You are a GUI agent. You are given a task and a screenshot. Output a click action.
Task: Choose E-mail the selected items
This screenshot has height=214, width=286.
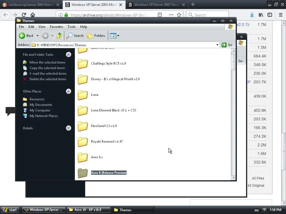(x=48, y=74)
